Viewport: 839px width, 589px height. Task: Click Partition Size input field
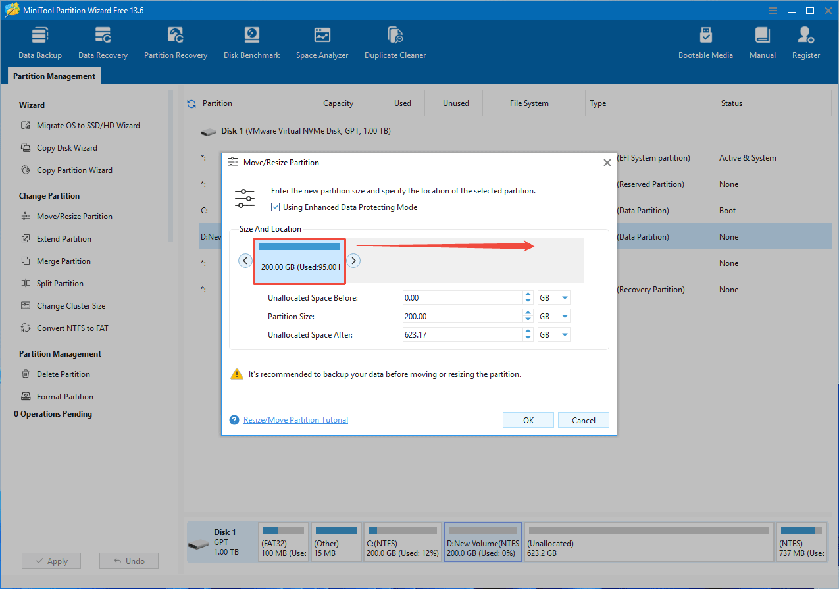463,317
